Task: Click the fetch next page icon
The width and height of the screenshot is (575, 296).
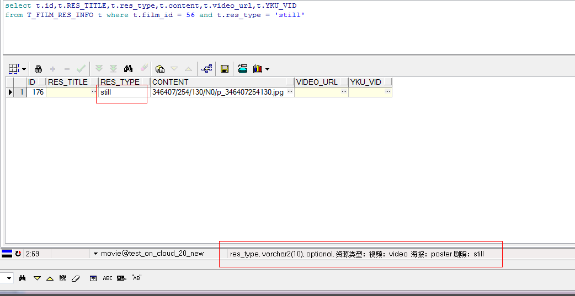Action: 99,68
